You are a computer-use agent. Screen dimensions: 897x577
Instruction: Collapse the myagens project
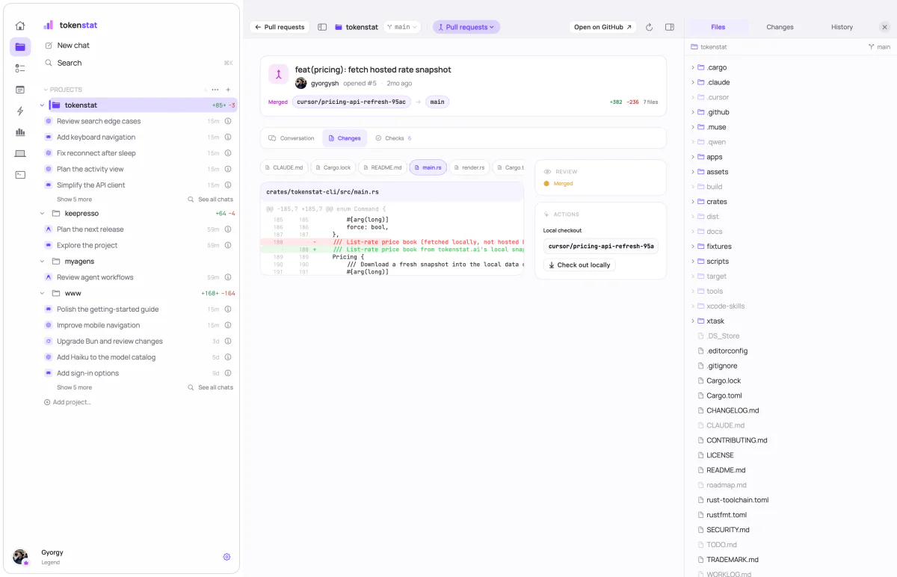[x=43, y=262]
